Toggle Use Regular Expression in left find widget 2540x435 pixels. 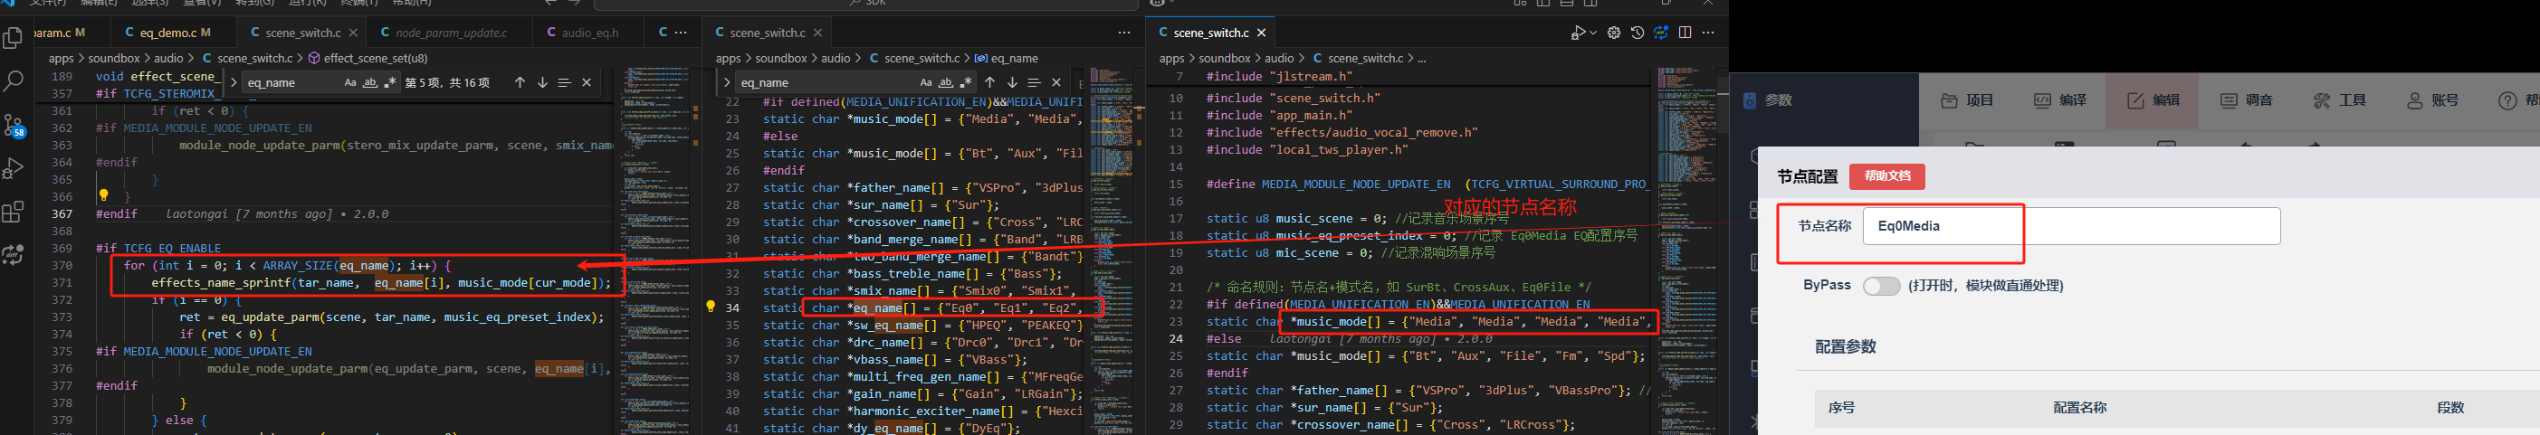[x=390, y=82]
